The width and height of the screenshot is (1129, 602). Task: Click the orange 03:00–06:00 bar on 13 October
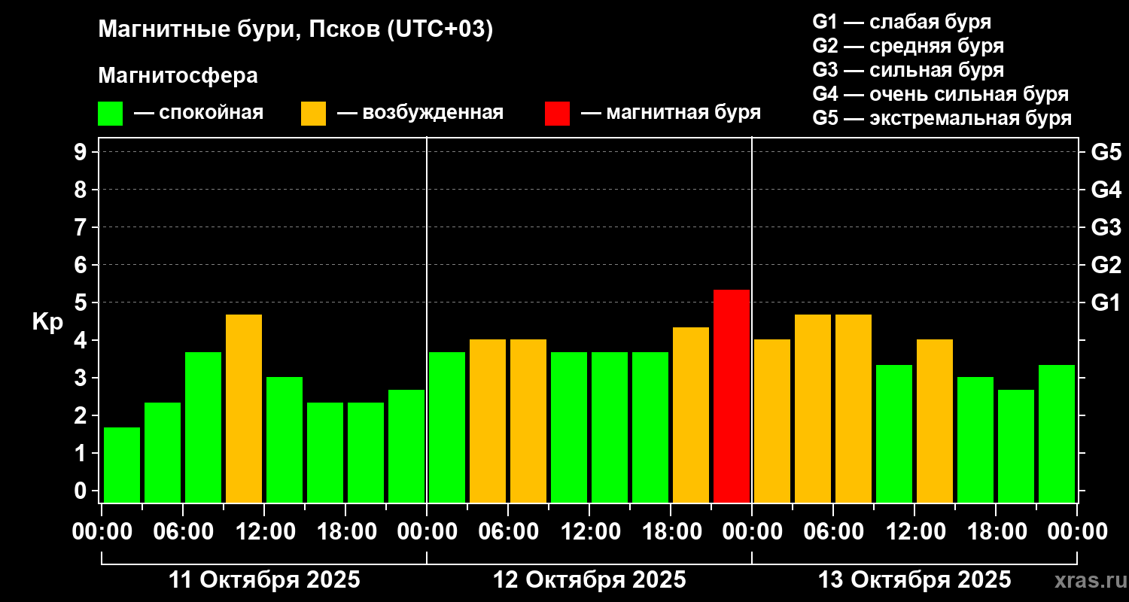click(x=813, y=409)
